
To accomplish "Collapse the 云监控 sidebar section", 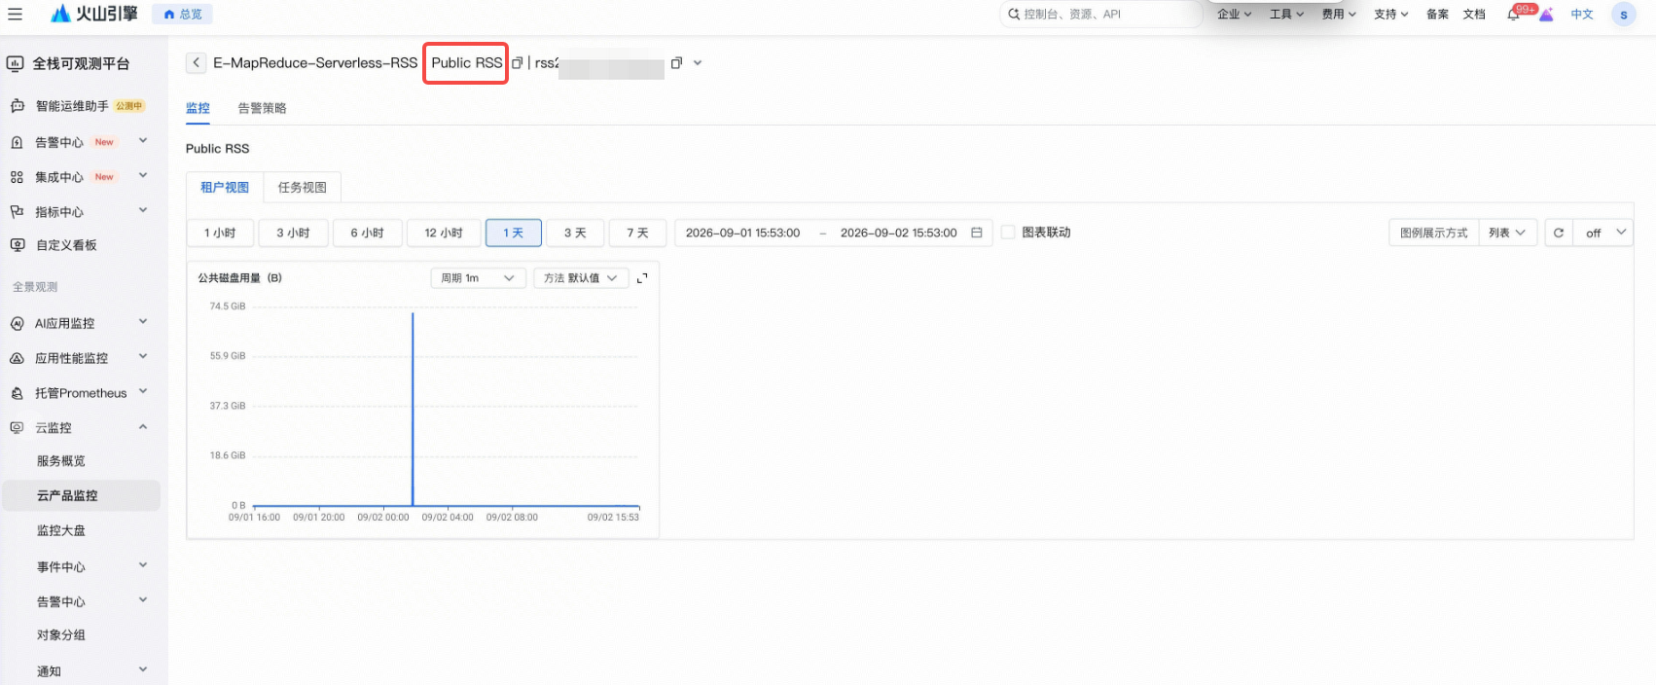I will 143,427.
